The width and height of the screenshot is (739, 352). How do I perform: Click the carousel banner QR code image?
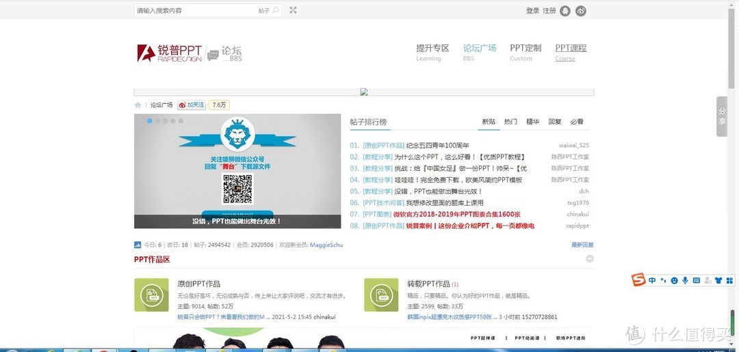[x=237, y=189]
